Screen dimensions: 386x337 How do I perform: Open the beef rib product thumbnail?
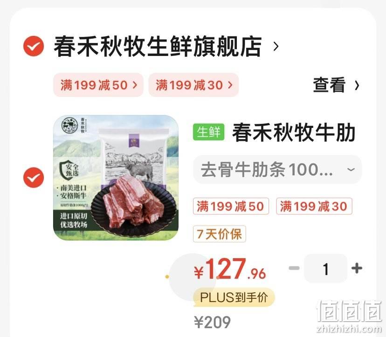[116, 178]
